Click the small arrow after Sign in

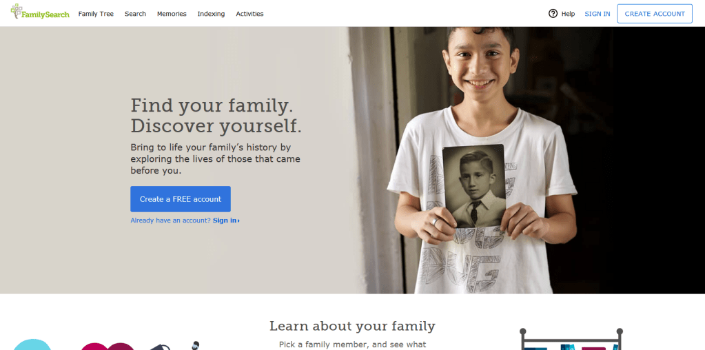(238, 220)
